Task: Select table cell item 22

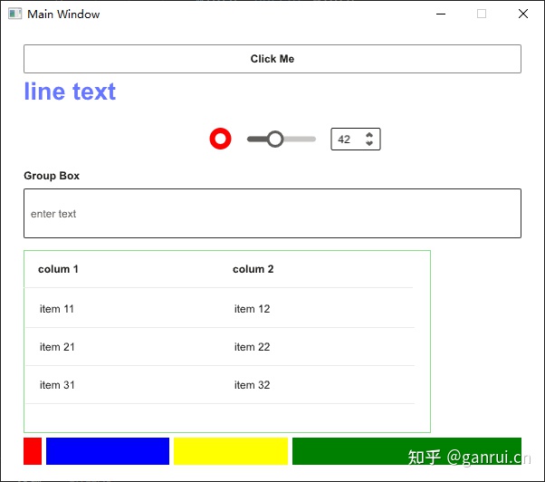Action: (252, 347)
